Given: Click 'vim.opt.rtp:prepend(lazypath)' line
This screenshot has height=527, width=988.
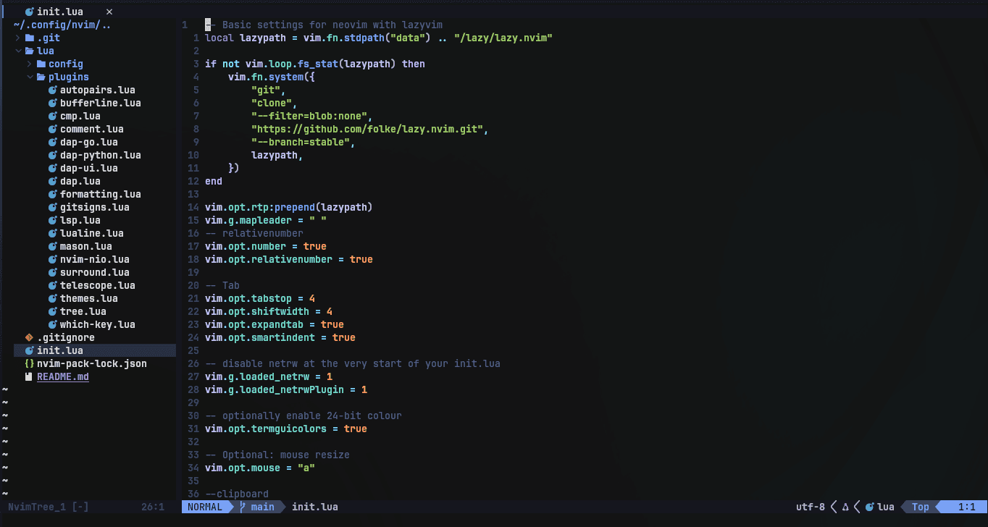Looking at the screenshot, I should point(289,207).
